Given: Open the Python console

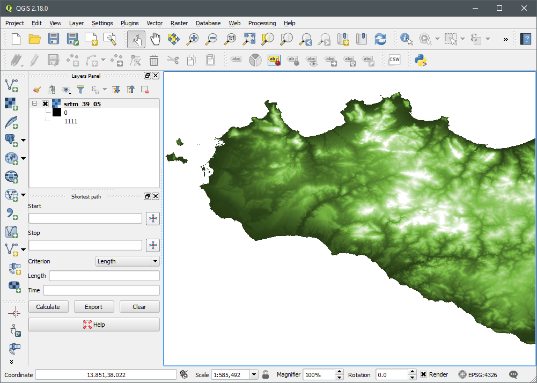Looking at the screenshot, I should [x=421, y=60].
